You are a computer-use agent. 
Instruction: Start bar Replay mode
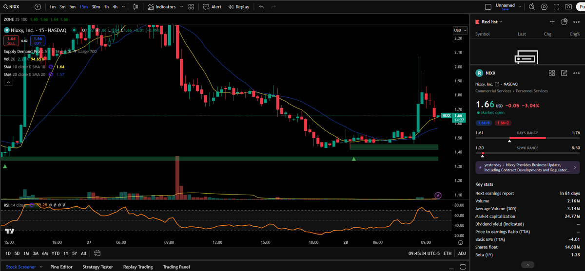coord(238,7)
